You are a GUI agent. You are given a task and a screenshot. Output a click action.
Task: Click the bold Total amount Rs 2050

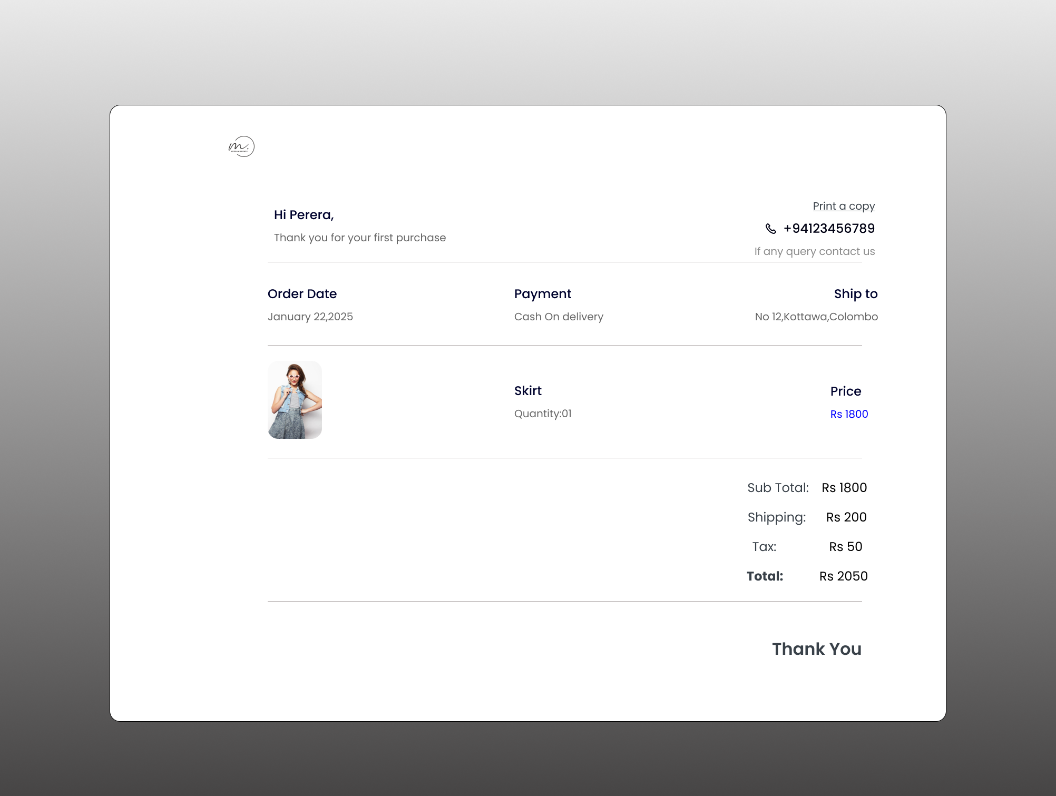[x=842, y=576]
